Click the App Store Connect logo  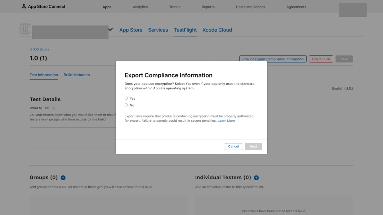pos(44,7)
